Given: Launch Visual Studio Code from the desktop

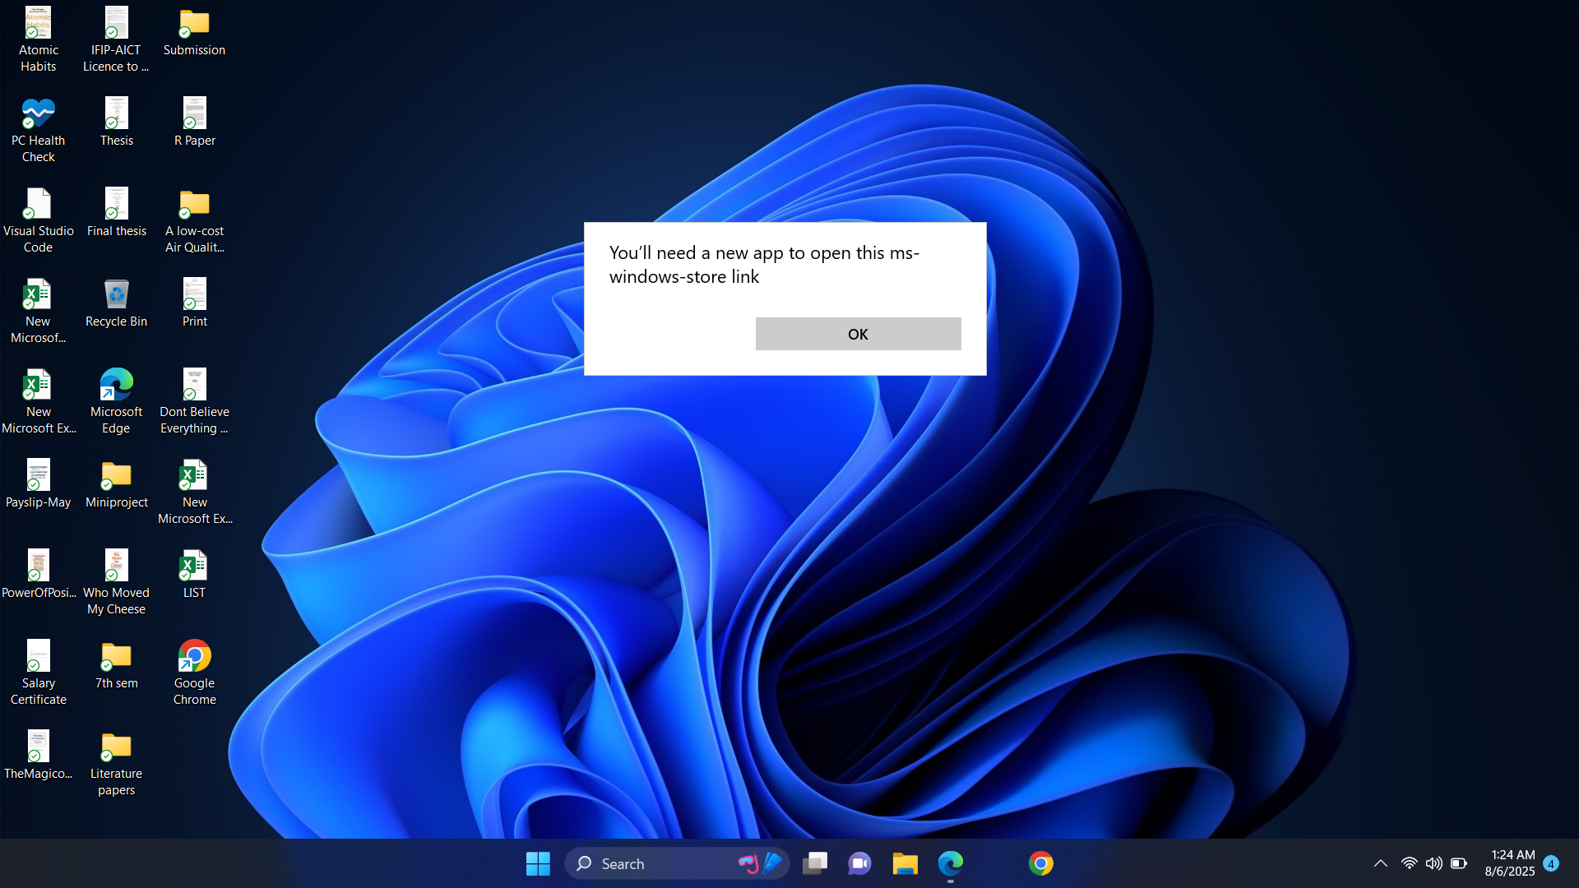Looking at the screenshot, I should coord(38,206).
